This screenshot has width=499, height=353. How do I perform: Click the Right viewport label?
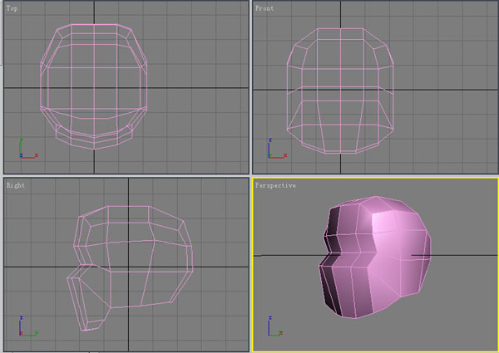(15, 186)
